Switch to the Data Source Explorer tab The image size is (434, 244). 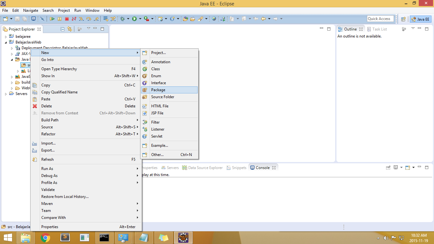click(x=202, y=168)
